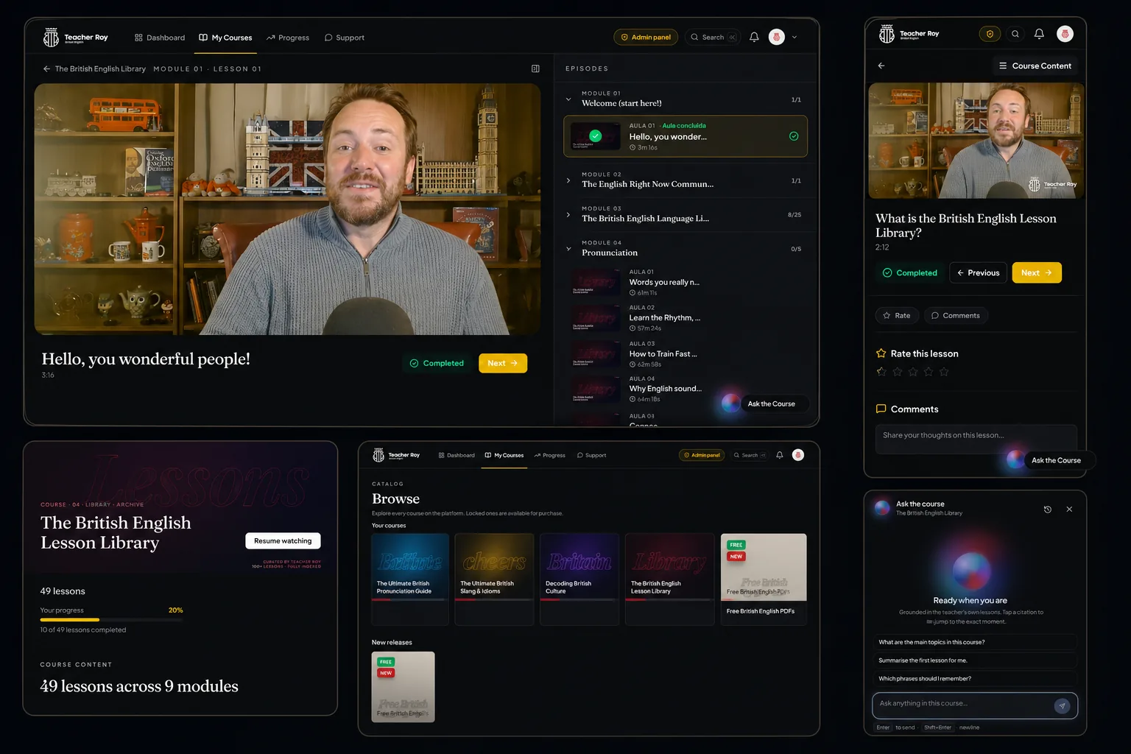The height and width of the screenshot is (754, 1131).
Task: Click the first rating star under Rate this lesson
Action: (x=881, y=372)
